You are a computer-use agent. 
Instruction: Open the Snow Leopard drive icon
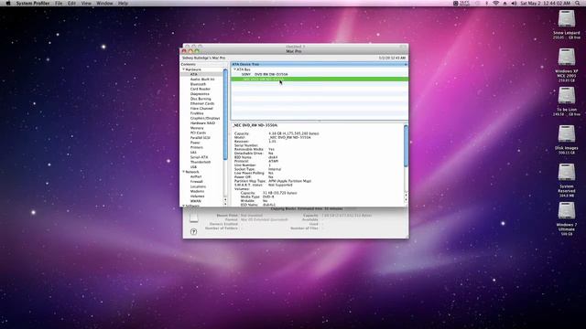(566, 18)
